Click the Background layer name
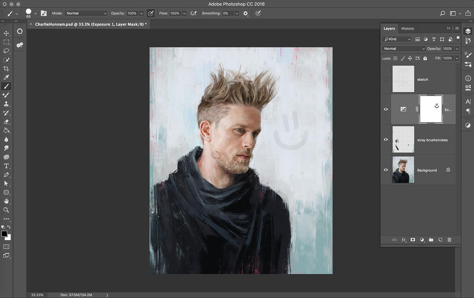The width and height of the screenshot is (474, 298). 427,170
